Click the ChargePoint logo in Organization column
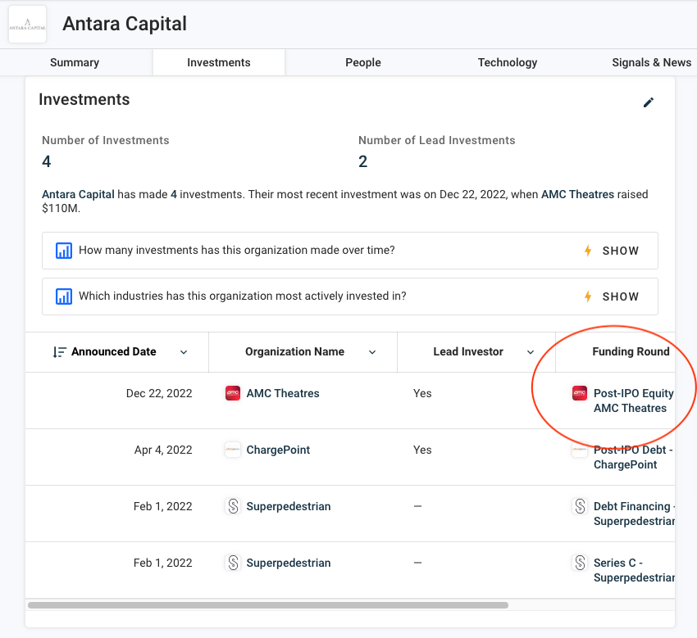Screen dimensions: 697x638 click(x=233, y=450)
